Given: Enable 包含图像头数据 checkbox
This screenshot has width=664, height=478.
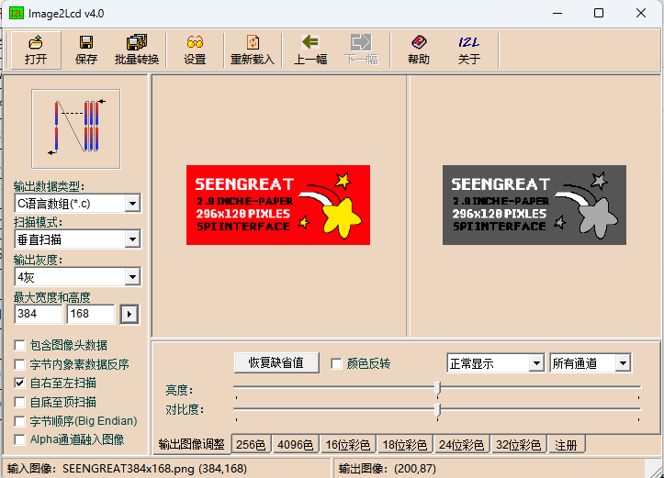Looking at the screenshot, I should [x=20, y=345].
